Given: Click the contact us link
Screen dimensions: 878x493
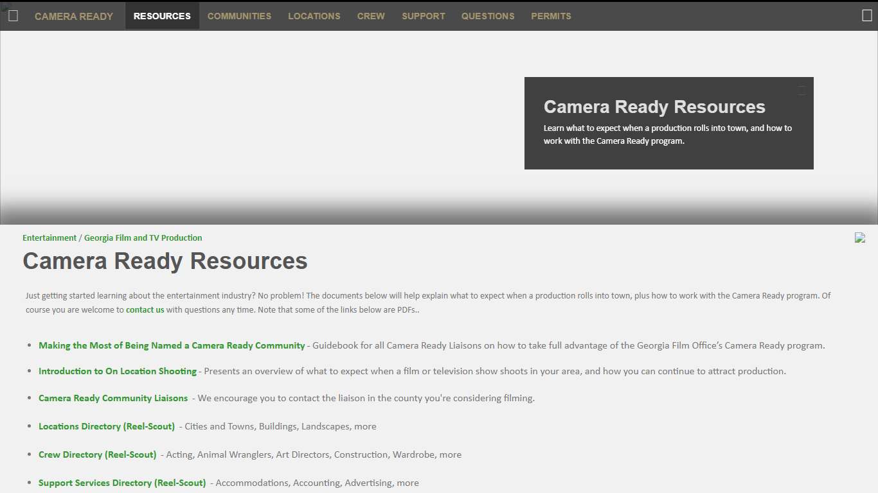Looking at the screenshot, I should coord(145,309).
